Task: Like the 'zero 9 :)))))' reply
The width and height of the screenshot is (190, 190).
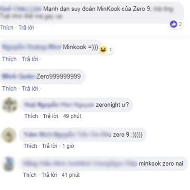Action: (30, 146)
